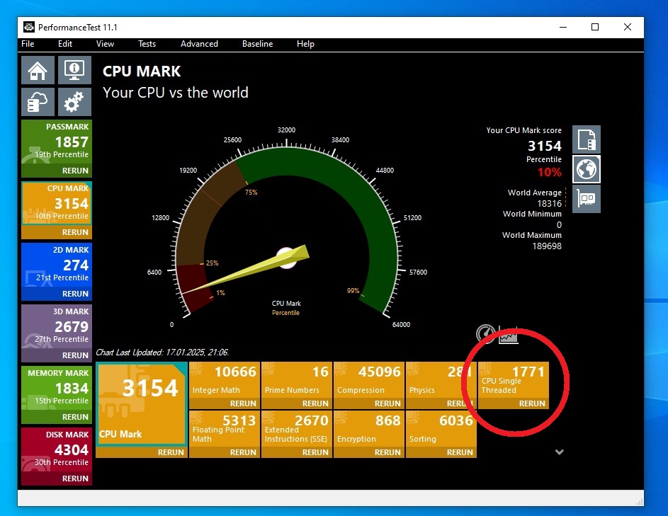
Task: Click the save results document icon
Action: pos(587,139)
